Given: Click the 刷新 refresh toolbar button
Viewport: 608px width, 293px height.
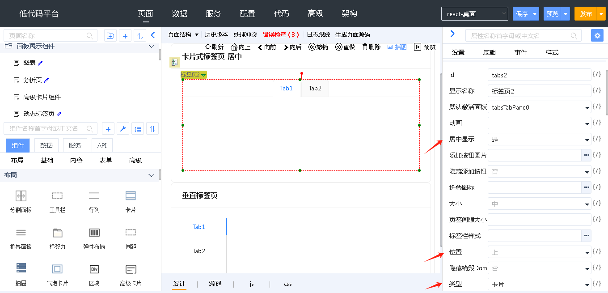Looking at the screenshot, I should point(214,47).
